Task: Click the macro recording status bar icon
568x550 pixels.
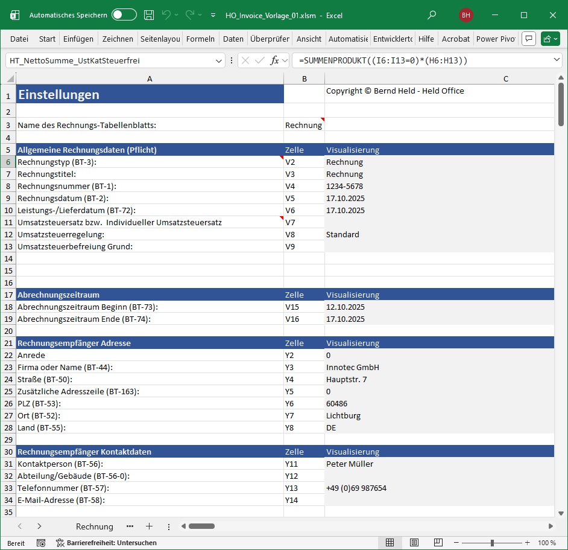Action: 41,543
